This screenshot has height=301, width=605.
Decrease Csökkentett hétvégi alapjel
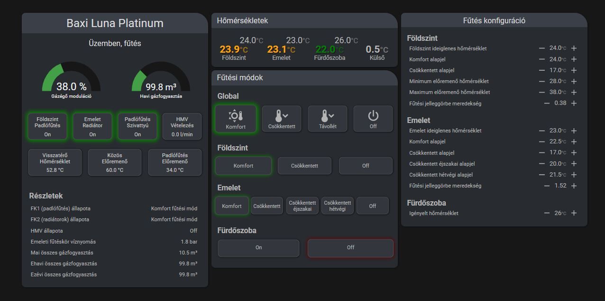(x=542, y=175)
